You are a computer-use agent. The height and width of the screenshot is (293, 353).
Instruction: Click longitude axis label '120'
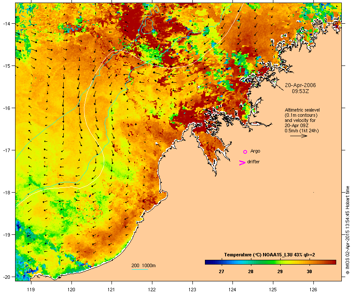[71, 290]
